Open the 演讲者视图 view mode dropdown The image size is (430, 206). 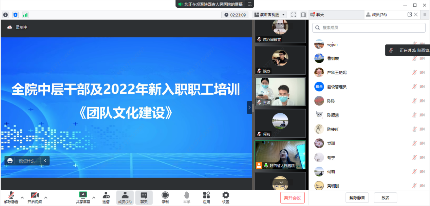pyautogui.click(x=269, y=15)
